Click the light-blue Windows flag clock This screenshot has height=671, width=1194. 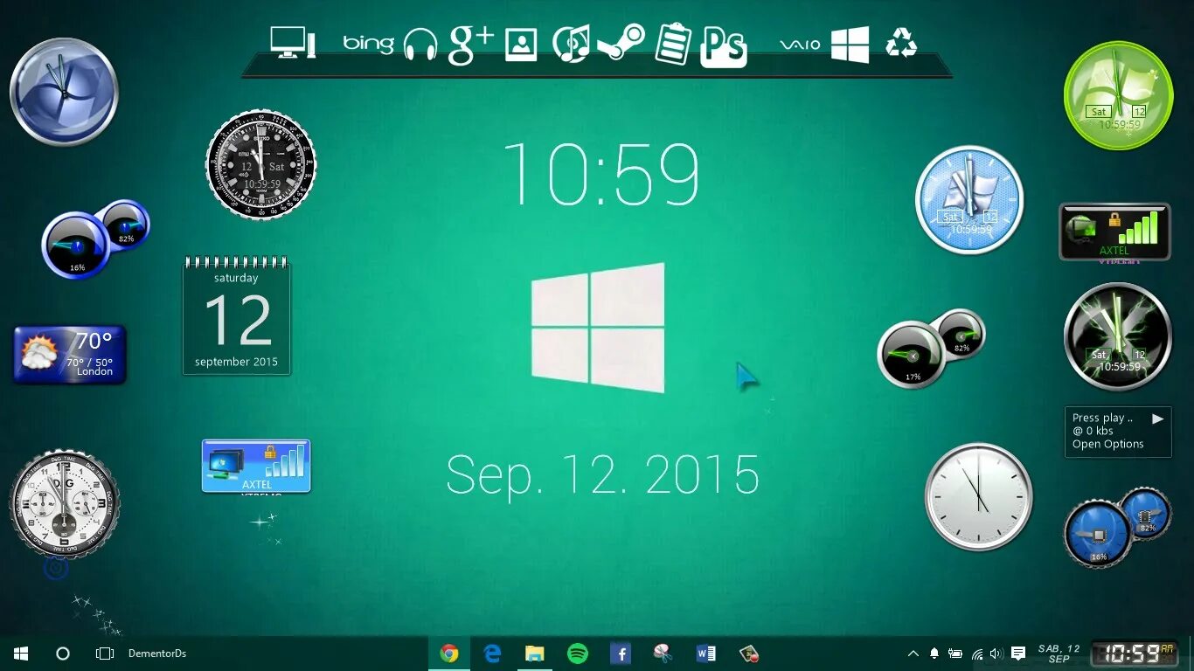pyautogui.click(x=969, y=199)
